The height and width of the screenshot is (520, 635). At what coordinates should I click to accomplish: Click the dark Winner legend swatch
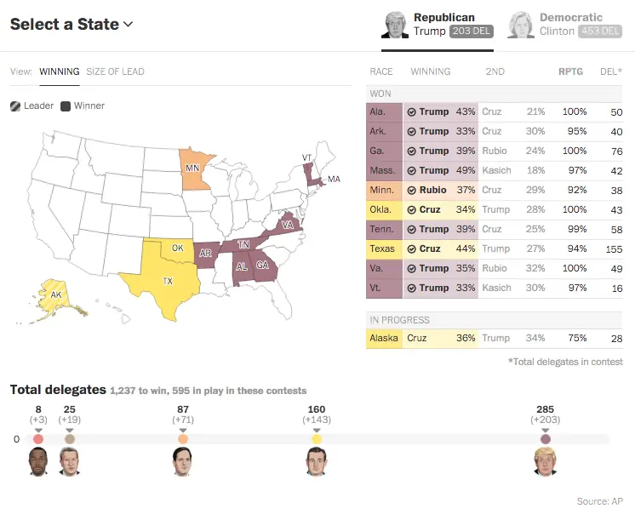coord(66,106)
